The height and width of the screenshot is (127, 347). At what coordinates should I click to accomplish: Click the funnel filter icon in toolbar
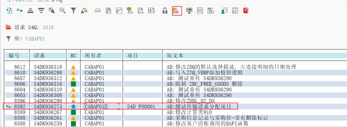point(73,10)
